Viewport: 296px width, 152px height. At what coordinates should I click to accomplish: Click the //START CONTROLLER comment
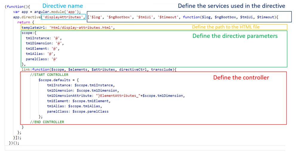pyautogui.click(x=49, y=75)
